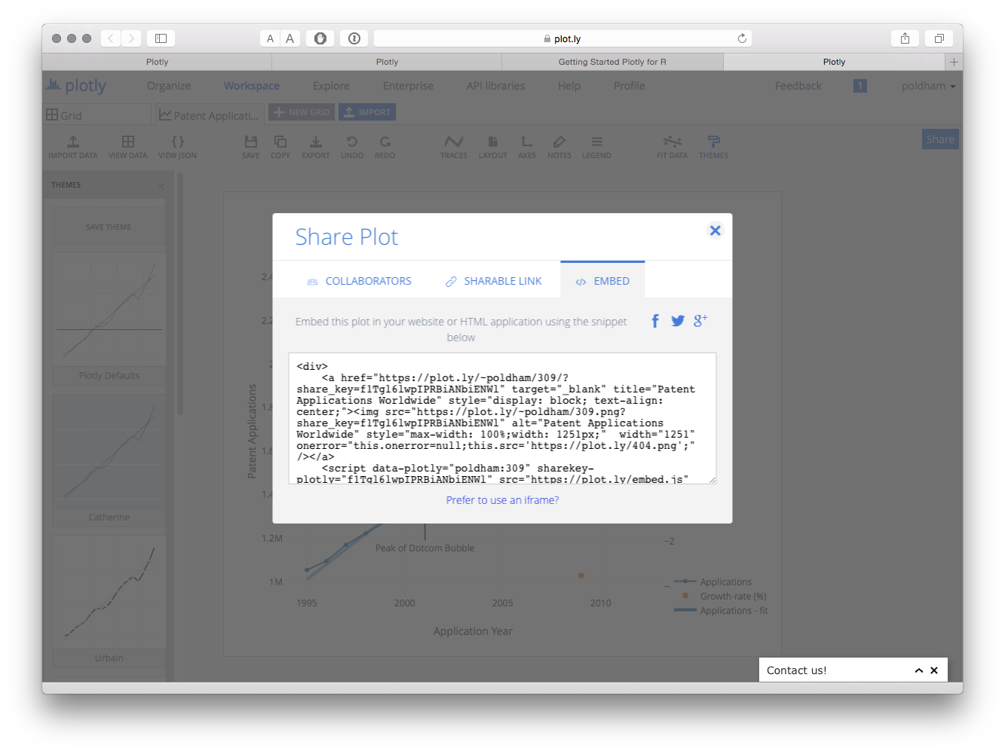Open the Grid file tab
The image size is (1005, 754).
(x=97, y=114)
